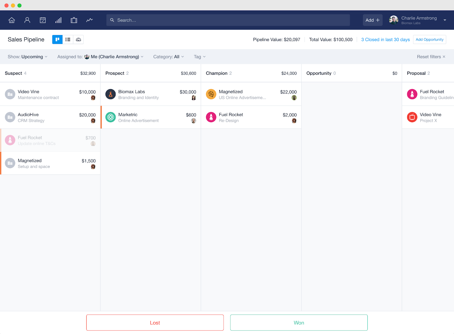Click Total Value: $100,500 text
454x334 pixels.
(331, 40)
